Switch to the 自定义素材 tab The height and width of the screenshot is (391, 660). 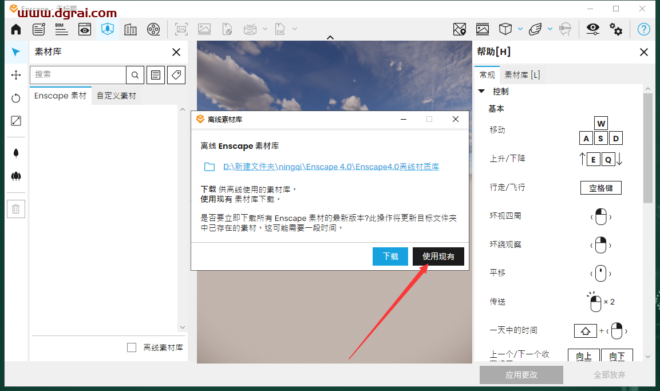[x=116, y=96]
